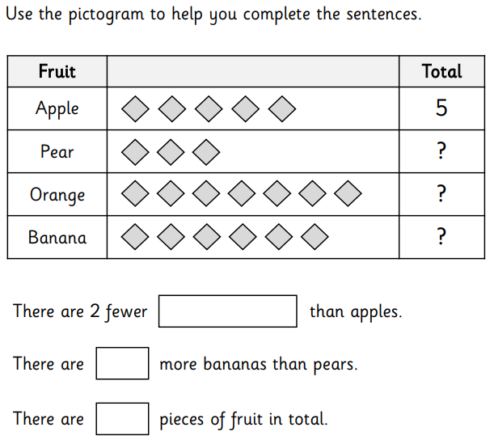This screenshot has height=440, width=494.
Task: Click the first diamond in the Banana row
Action: click(135, 237)
